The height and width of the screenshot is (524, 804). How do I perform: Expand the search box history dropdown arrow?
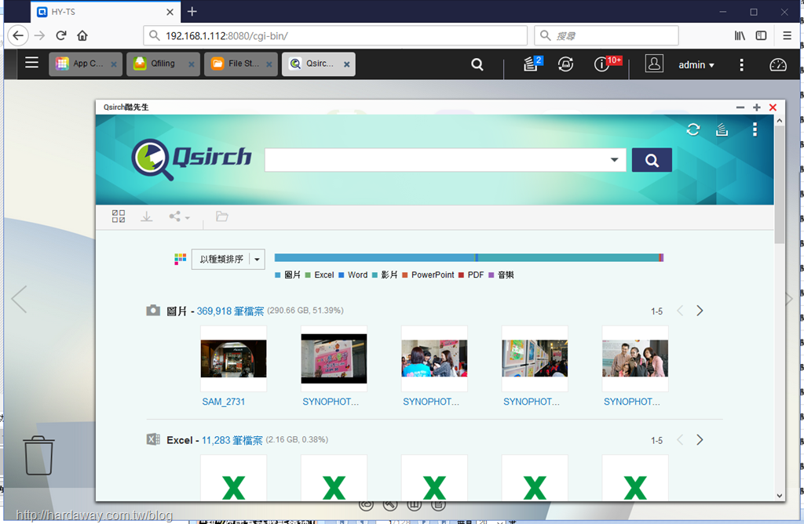point(614,160)
